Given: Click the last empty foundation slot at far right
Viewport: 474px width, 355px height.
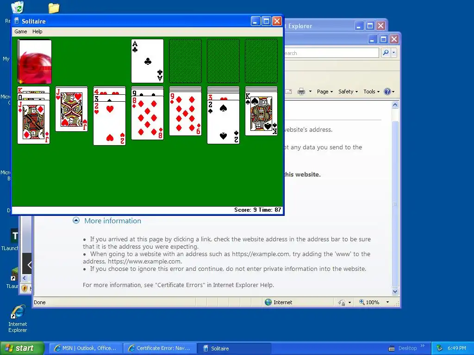Looking at the screenshot, I should pyautogui.click(x=261, y=61).
